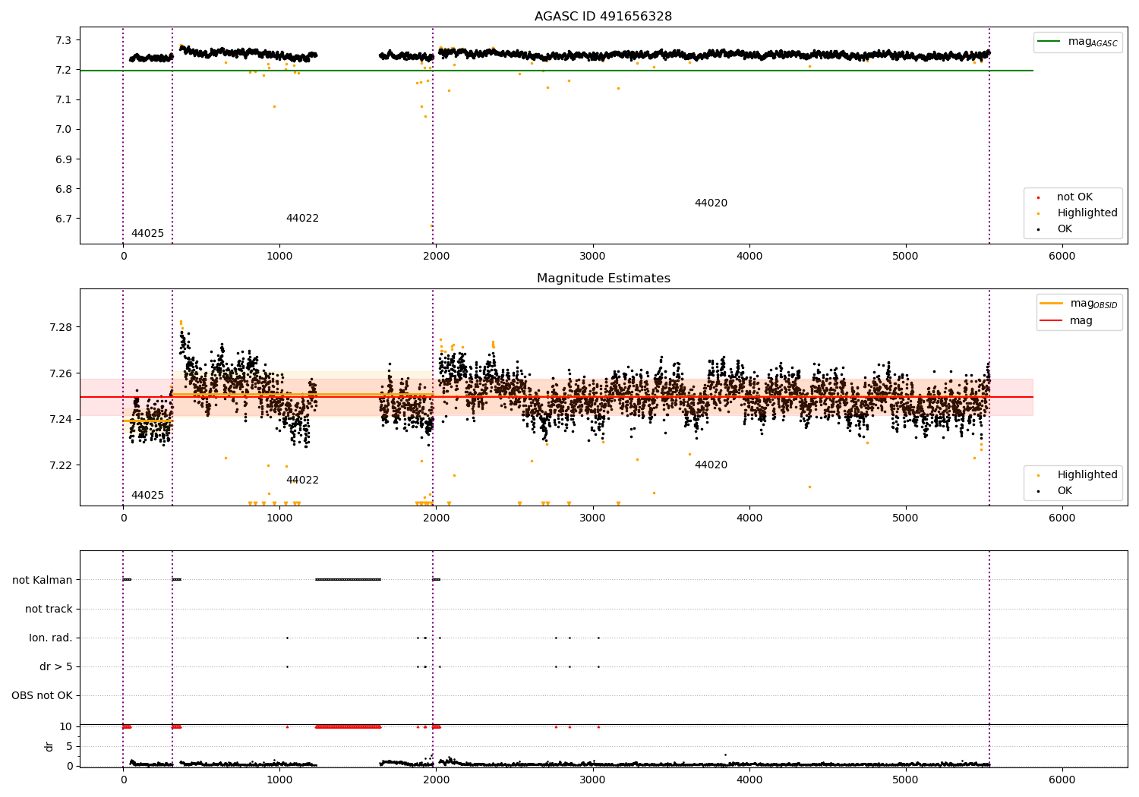Screen dimensions: 1139x797
Task: Click the green mag AGASC legend line
Action: tap(1049, 42)
